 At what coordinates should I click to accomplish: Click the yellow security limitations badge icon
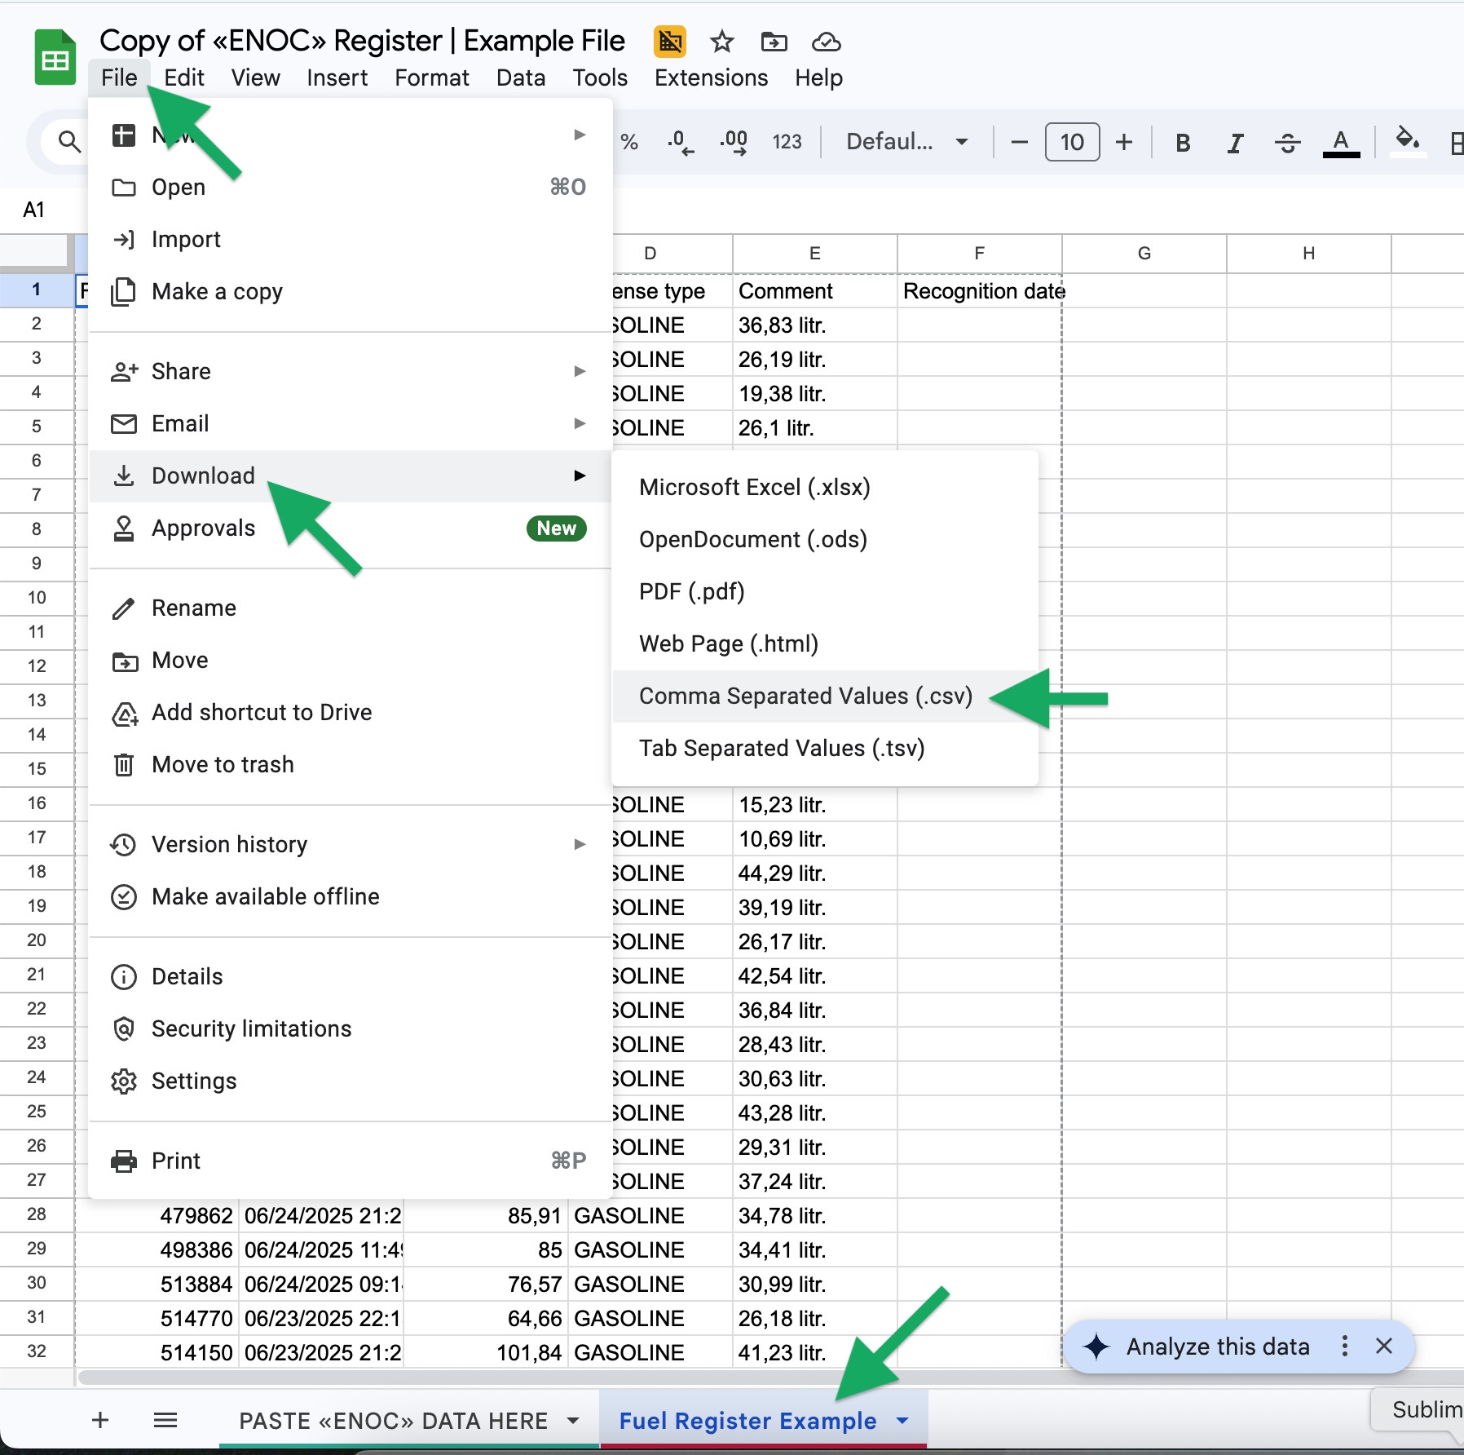click(x=670, y=42)
